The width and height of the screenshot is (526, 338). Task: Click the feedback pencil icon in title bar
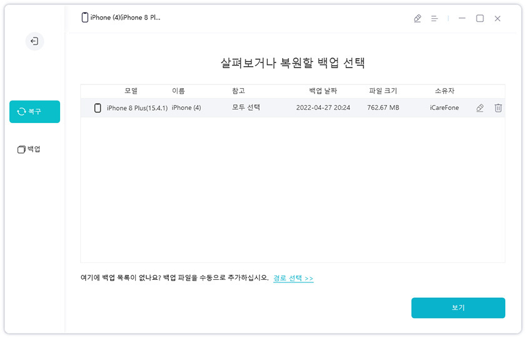coord(417,18)
